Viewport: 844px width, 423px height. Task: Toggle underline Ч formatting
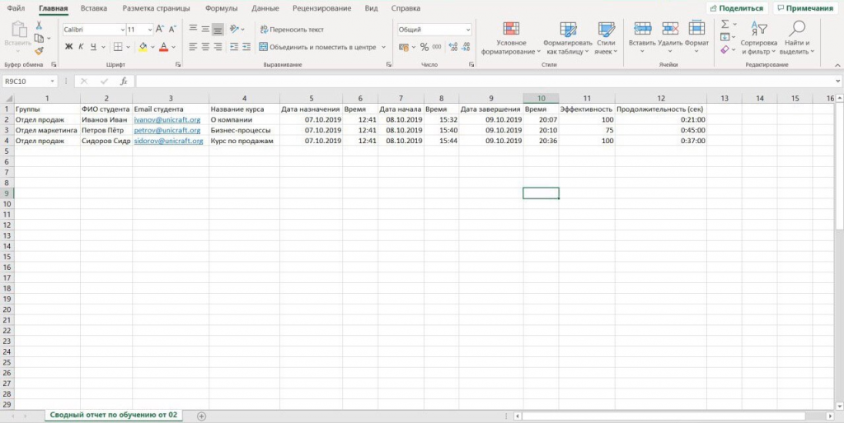point(93,47)
